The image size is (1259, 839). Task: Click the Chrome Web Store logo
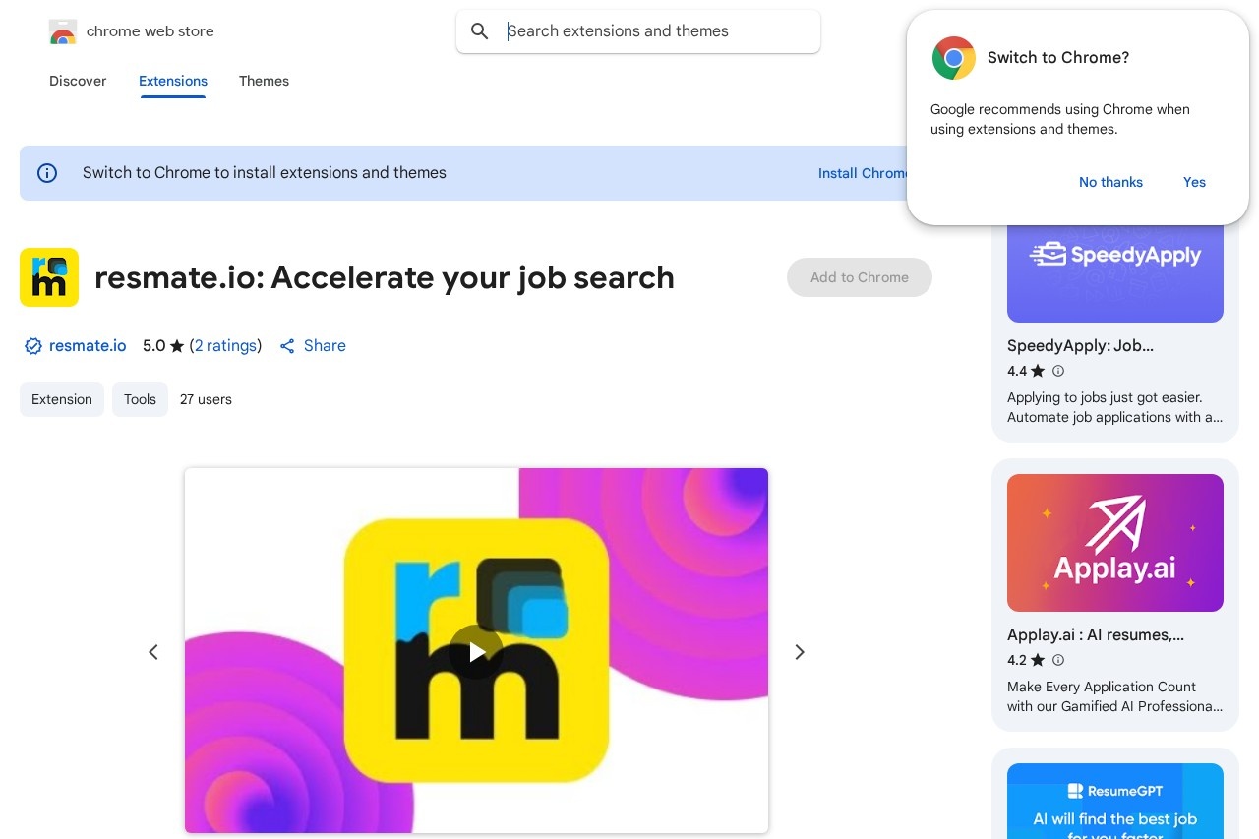point(62,31)
